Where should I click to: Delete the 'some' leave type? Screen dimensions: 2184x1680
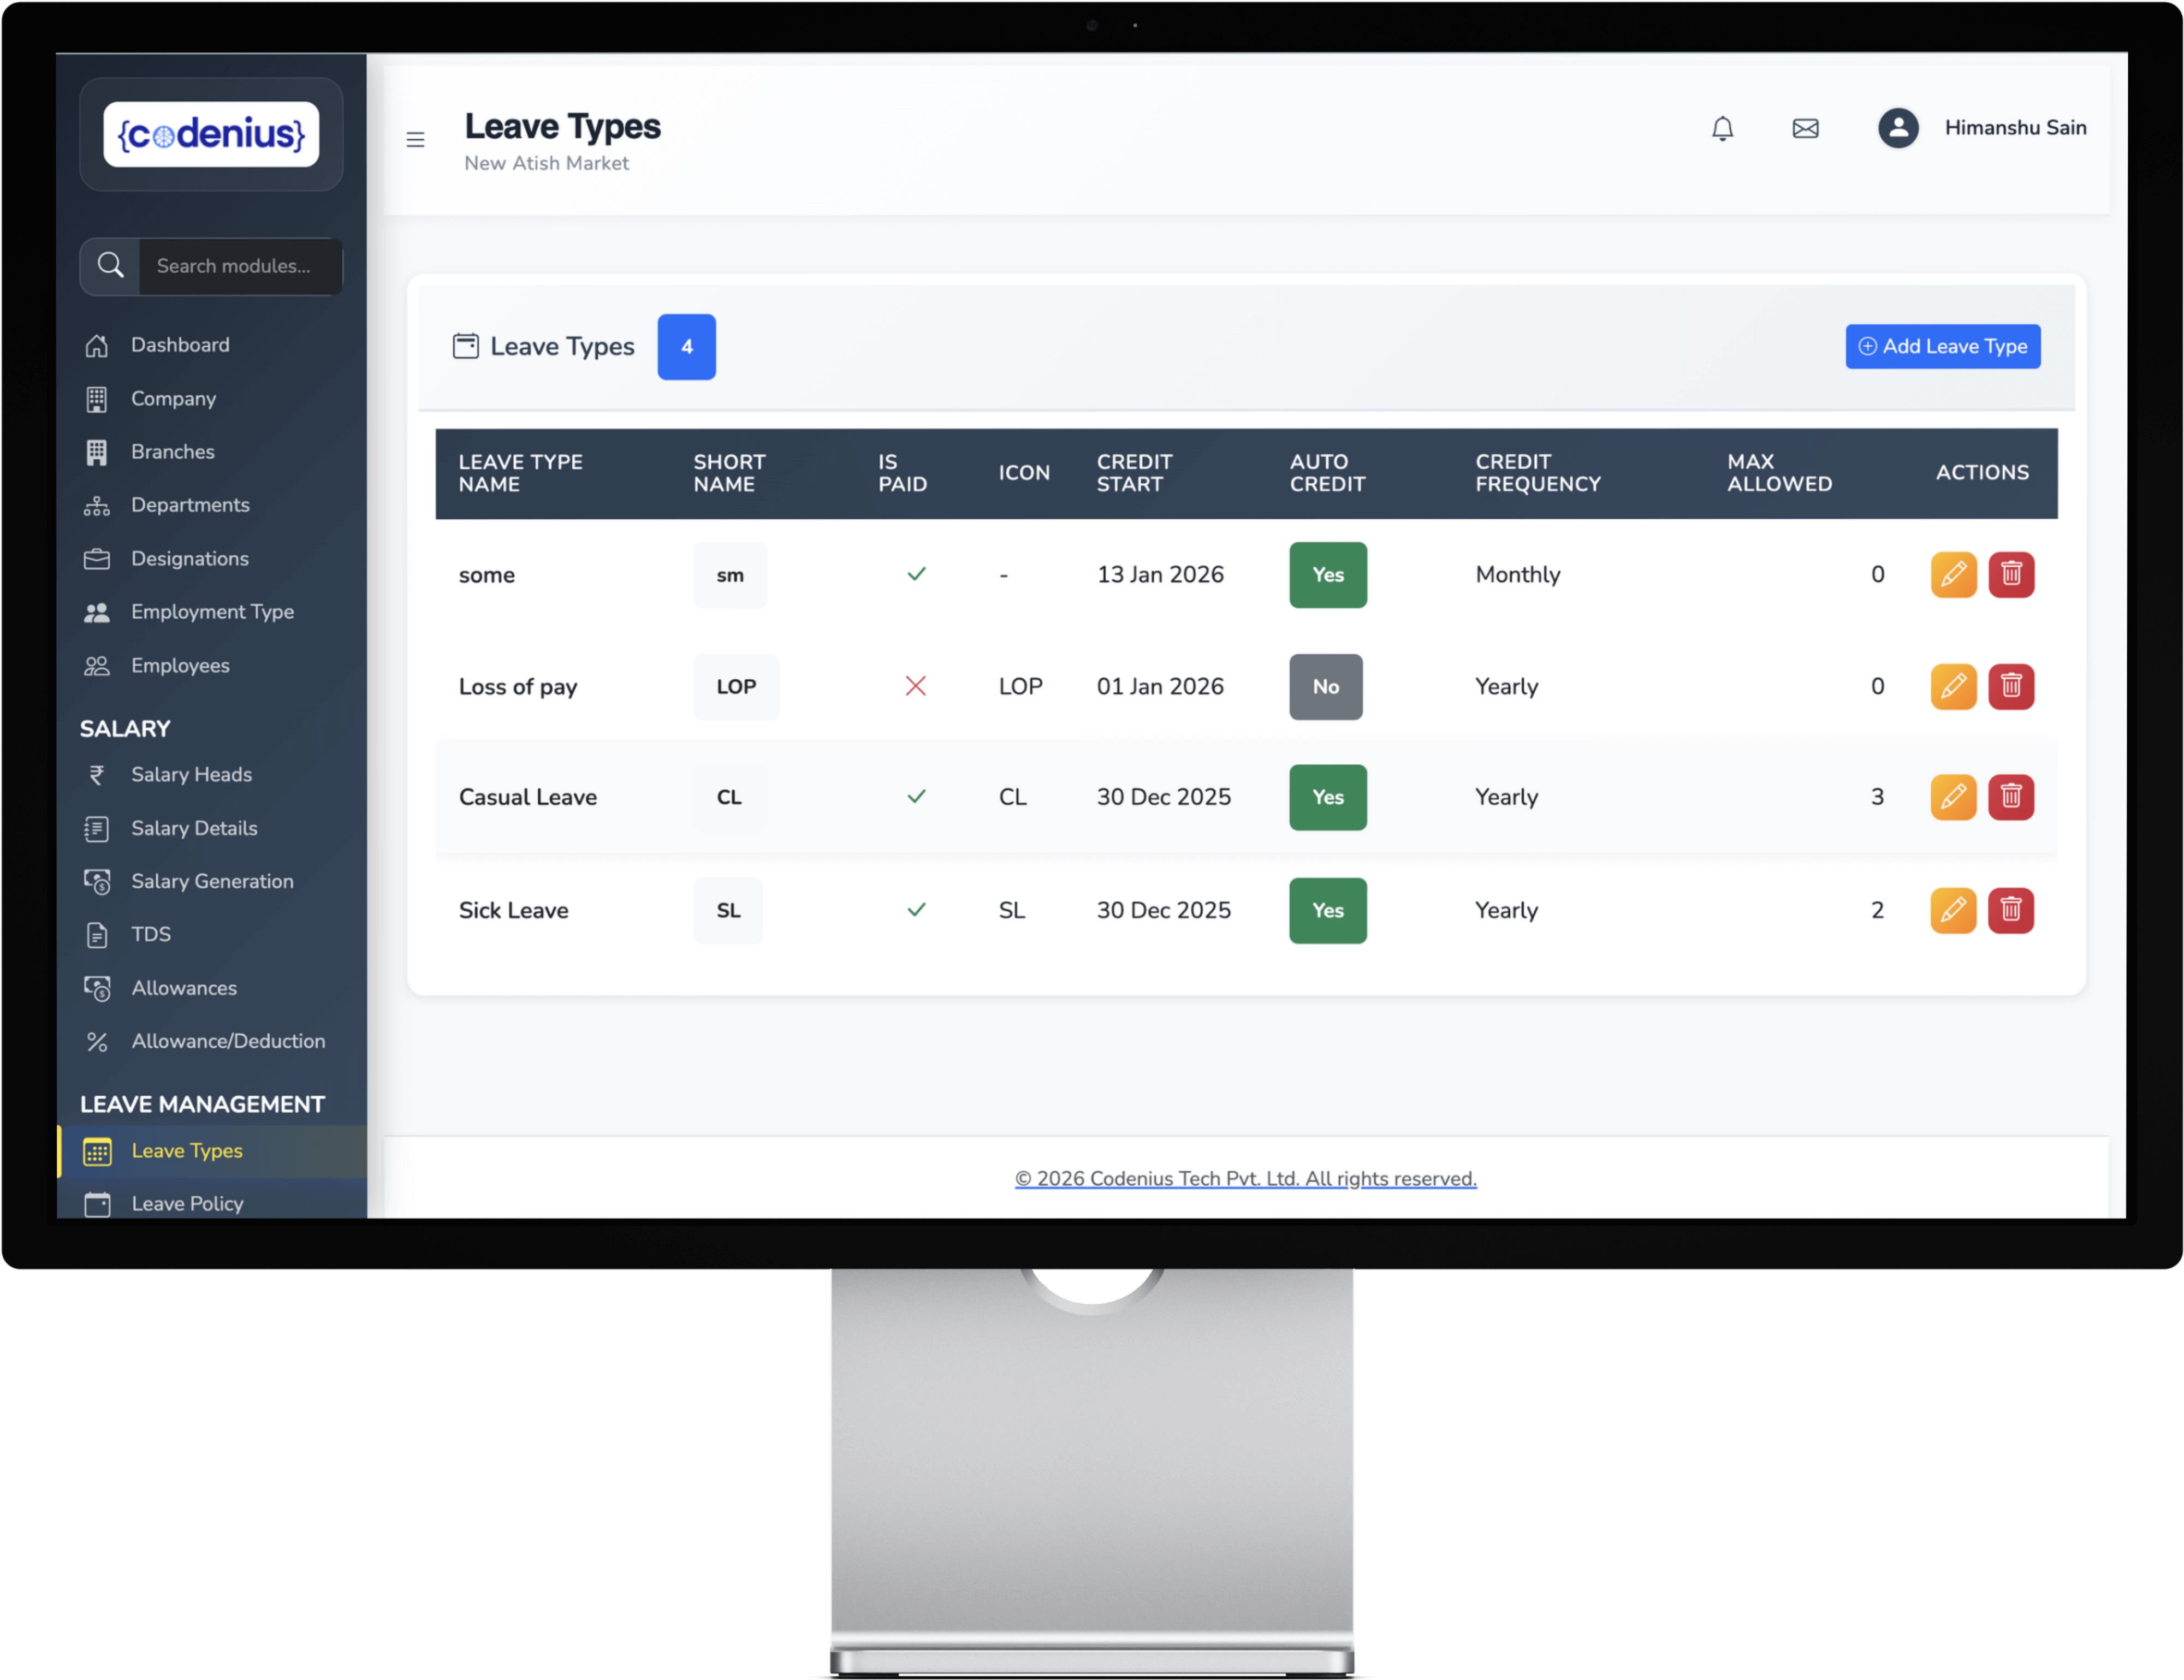point(2010,574)
